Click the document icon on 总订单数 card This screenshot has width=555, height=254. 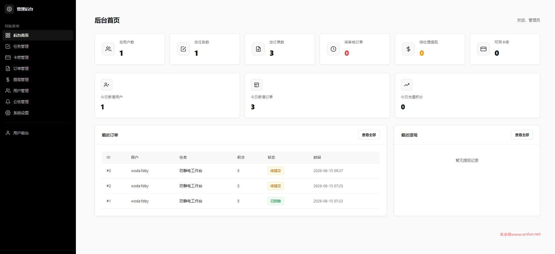point(258,49)
